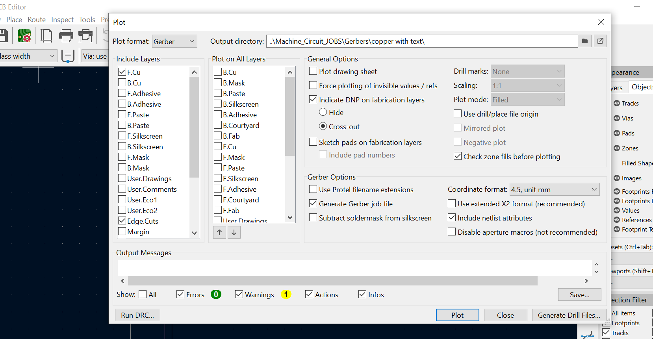Close the Plot dialog with X
The height and width of the screenshot is (339, 653).
pos(601,22)
